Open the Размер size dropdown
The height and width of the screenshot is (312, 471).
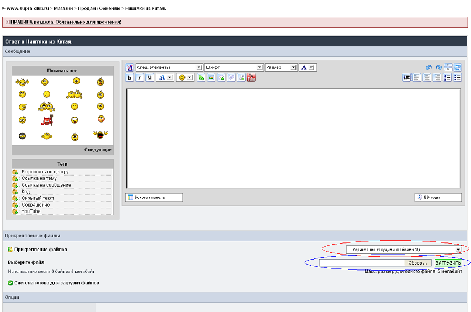(x=281, y=67)
